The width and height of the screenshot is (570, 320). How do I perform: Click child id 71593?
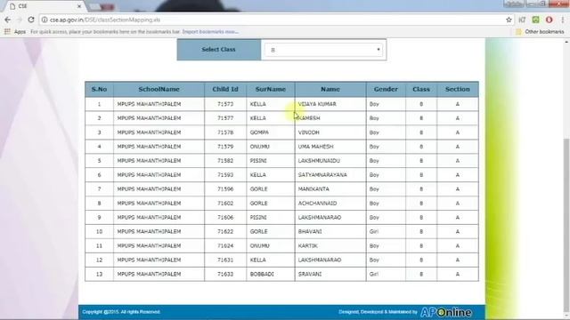coord(225,175)
